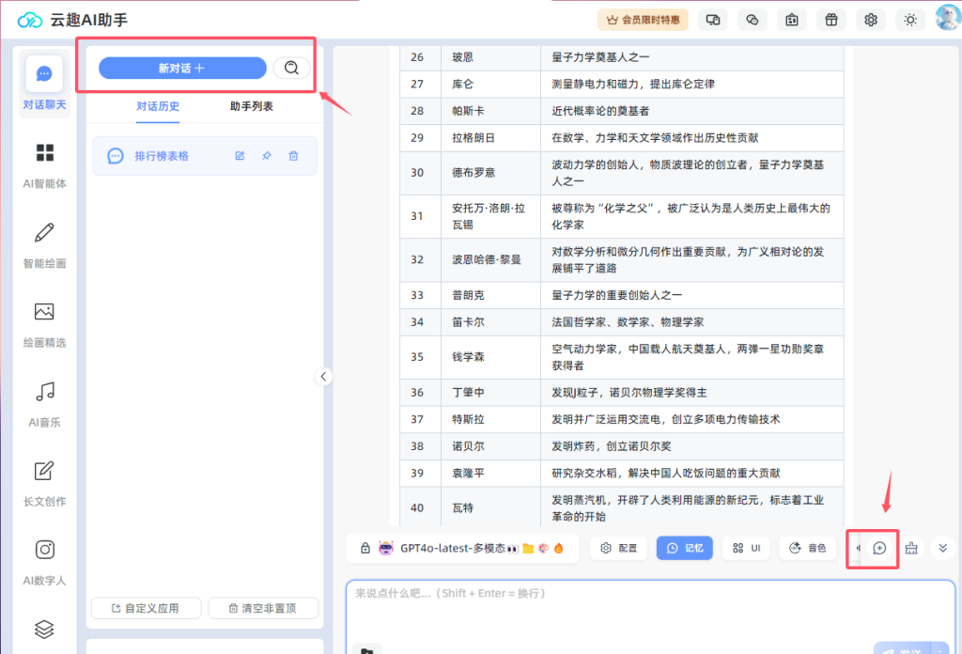962x654 pixels.
Task: Open settings gear in top bar
Action: (x=871, y=20)
